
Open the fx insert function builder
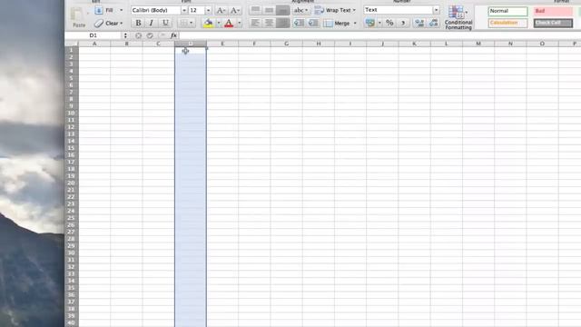pos(173,35)
